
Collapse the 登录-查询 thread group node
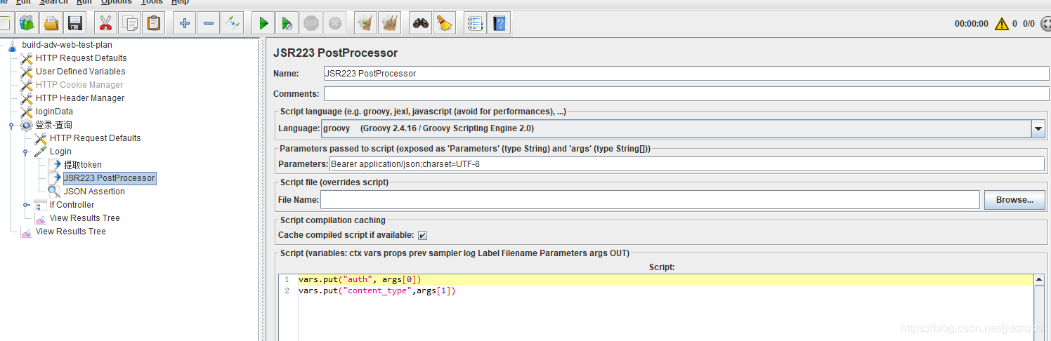[x=11, y=125]
